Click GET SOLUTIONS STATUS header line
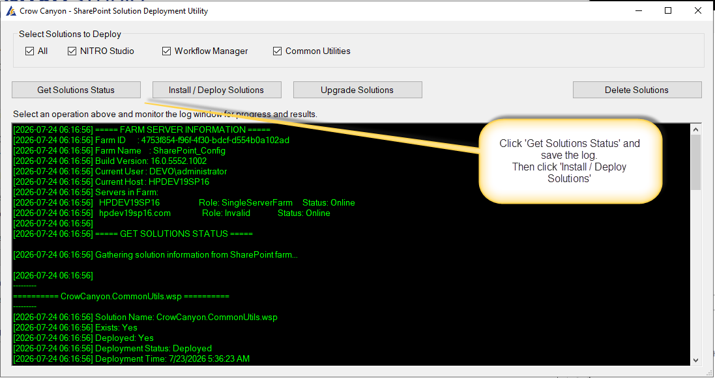 click(133, 234)
